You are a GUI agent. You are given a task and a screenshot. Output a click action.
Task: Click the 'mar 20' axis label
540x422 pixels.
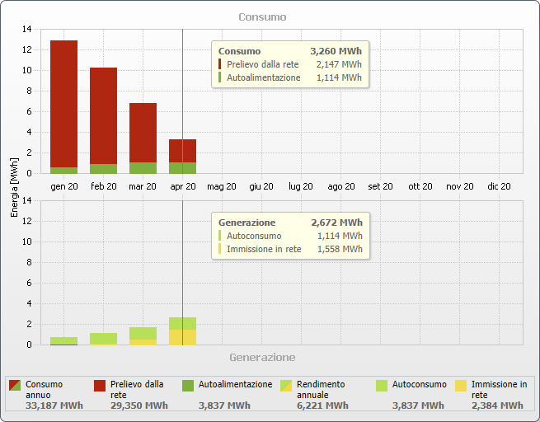[x=143, y=186]
